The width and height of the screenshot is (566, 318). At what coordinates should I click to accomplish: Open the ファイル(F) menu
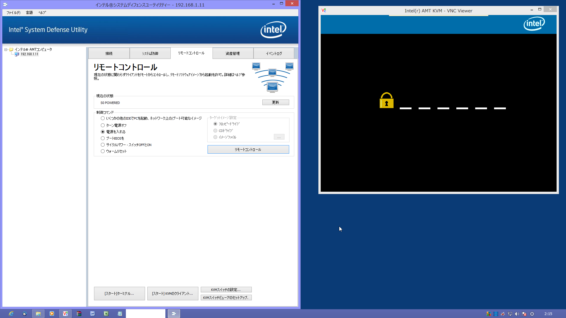coord(13,13)
